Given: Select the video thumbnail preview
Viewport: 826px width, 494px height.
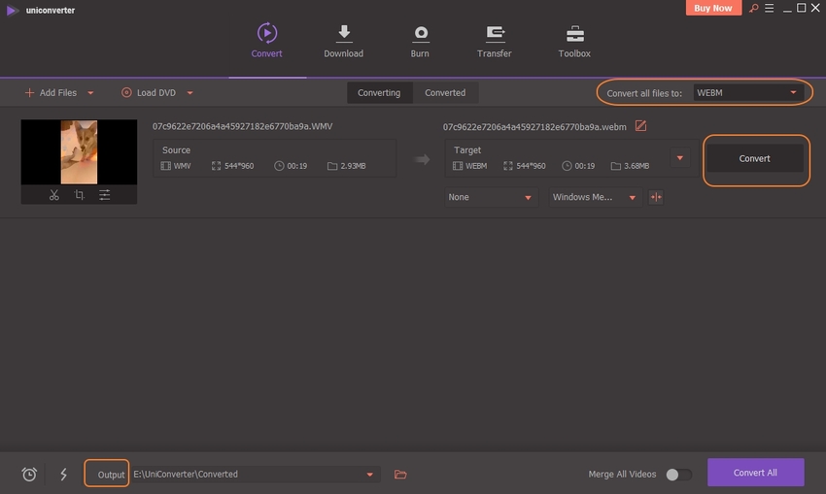Looking at the screenshot, I should 79,151.
